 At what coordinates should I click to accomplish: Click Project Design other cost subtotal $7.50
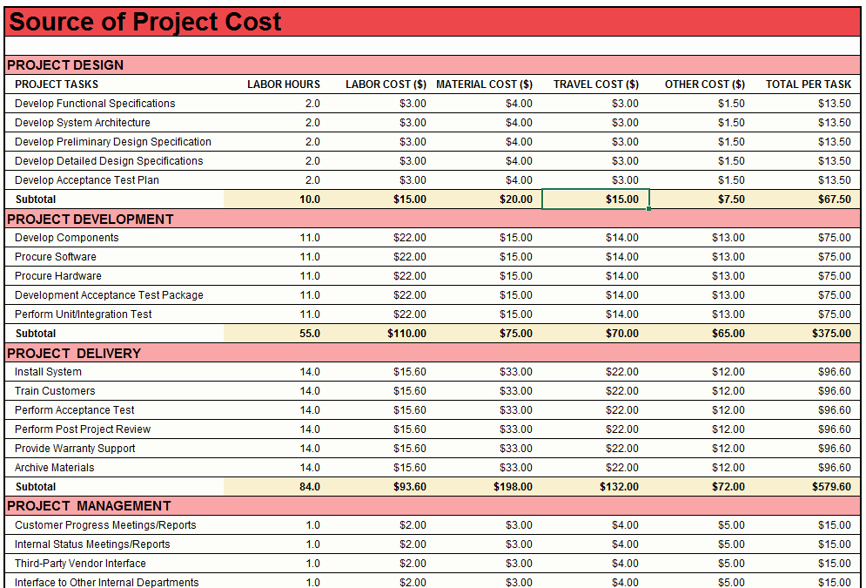731,199
